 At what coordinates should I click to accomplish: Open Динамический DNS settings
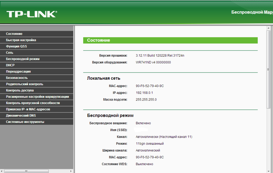click(x=21, y=116)
